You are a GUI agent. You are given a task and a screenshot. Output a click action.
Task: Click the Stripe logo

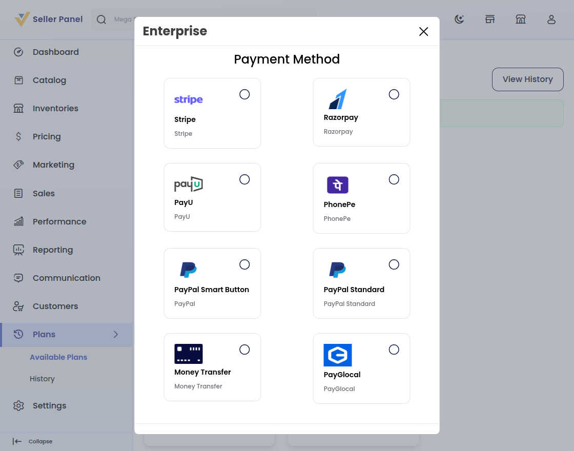point(189,99)
